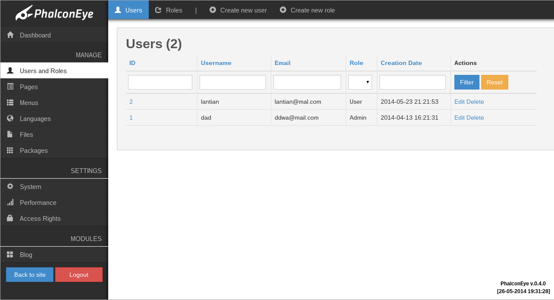The width and height of the screenshot is (554, 300).
Task: Focus the Username filter field
Action: coord(233,82)
